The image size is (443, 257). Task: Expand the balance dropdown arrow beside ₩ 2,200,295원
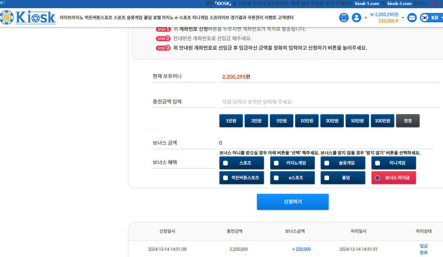coord(403,18)
